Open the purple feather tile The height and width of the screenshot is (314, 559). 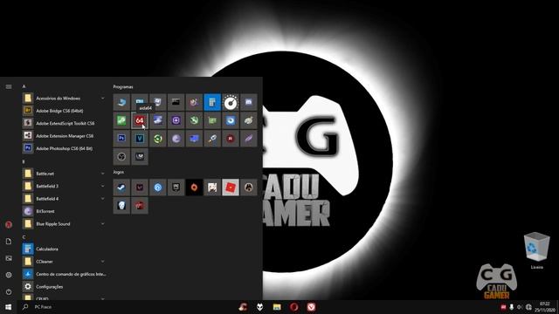point(248,139)
